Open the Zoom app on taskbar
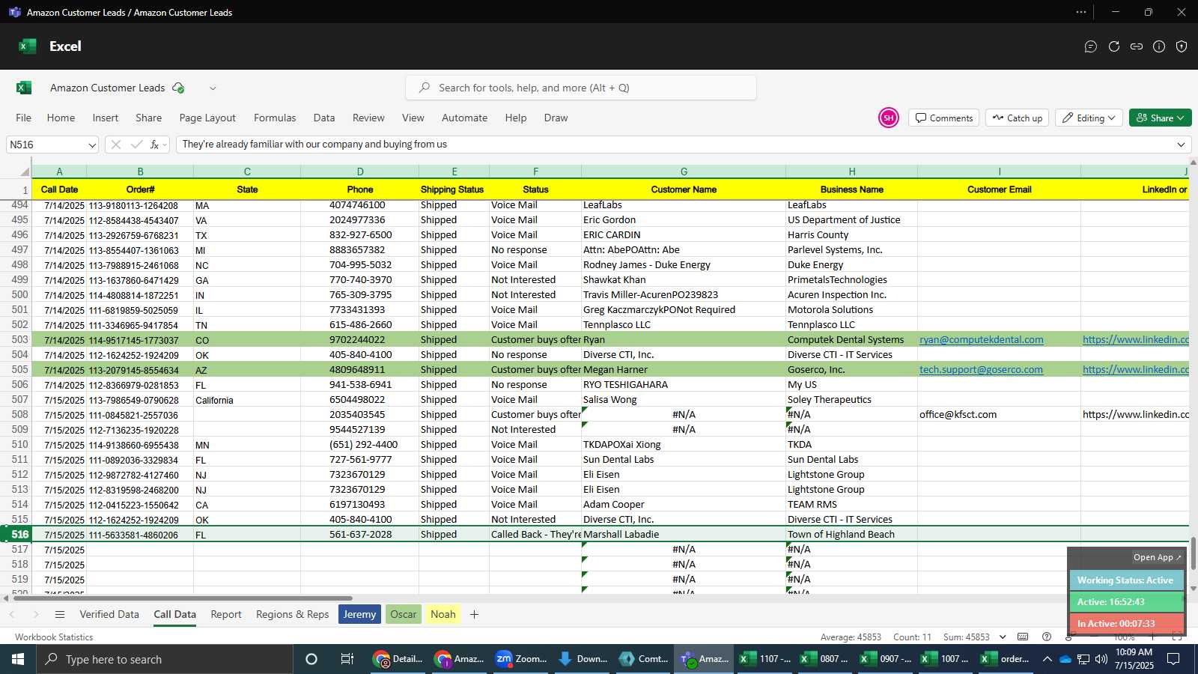The height and width of the screenshot is (674, 1198). pyautogui.click(x=521, y=659)
